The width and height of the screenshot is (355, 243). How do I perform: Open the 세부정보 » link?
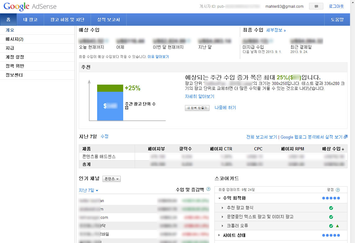point(276,30)
